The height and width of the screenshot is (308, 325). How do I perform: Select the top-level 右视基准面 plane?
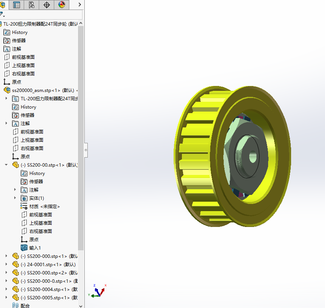point(20,74)
